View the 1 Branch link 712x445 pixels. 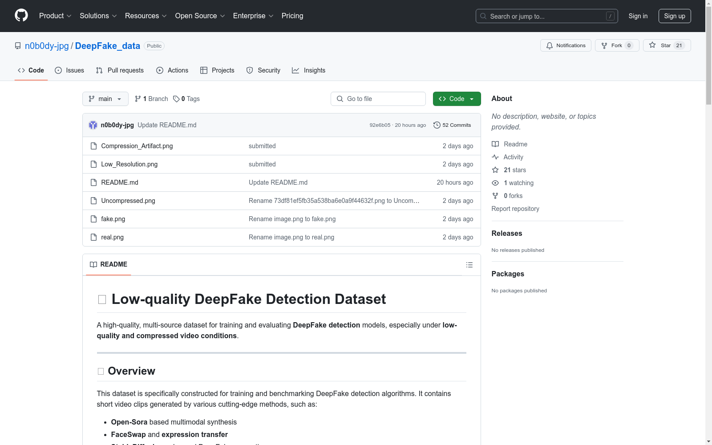[151, 99]
